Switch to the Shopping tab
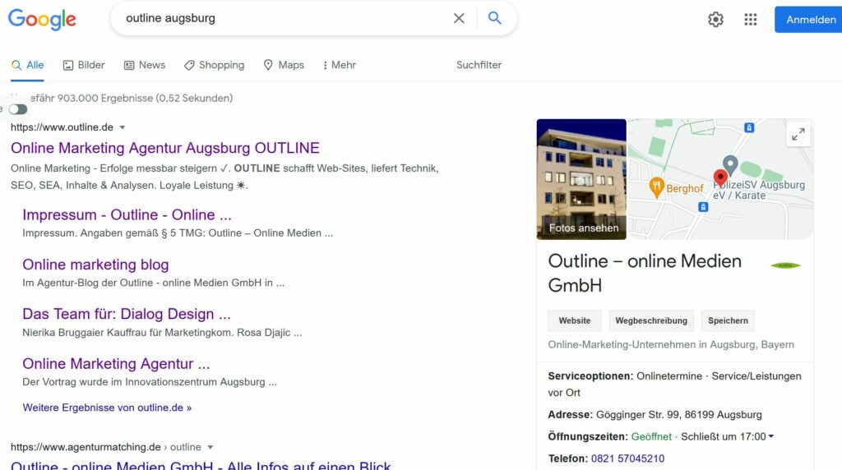Screen dimensions: 842x470 click(x=214, y=65)
